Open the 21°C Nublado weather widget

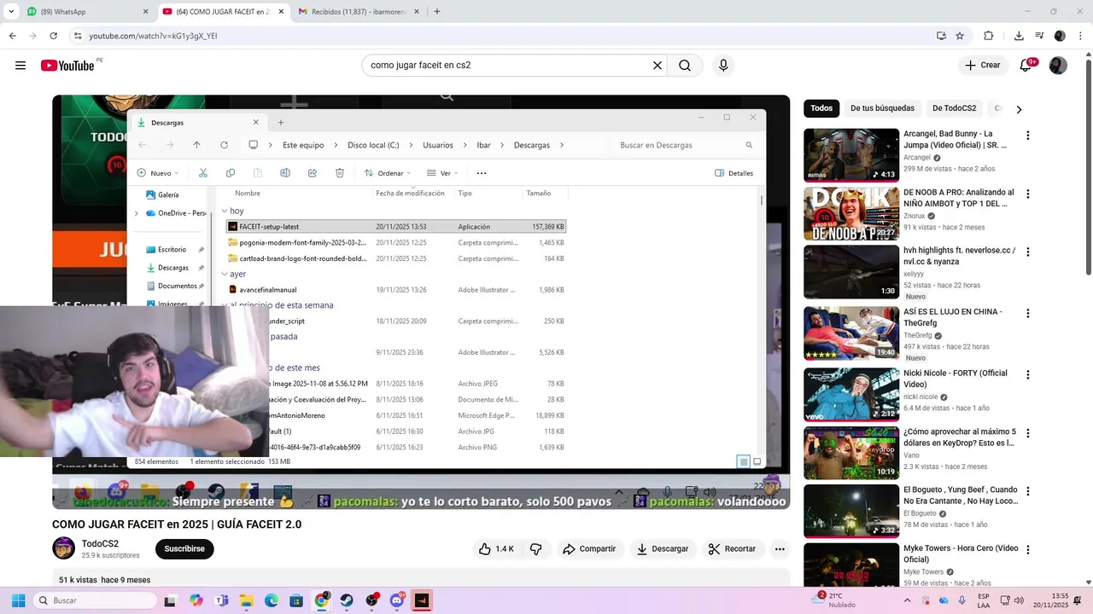click(836, 600)
